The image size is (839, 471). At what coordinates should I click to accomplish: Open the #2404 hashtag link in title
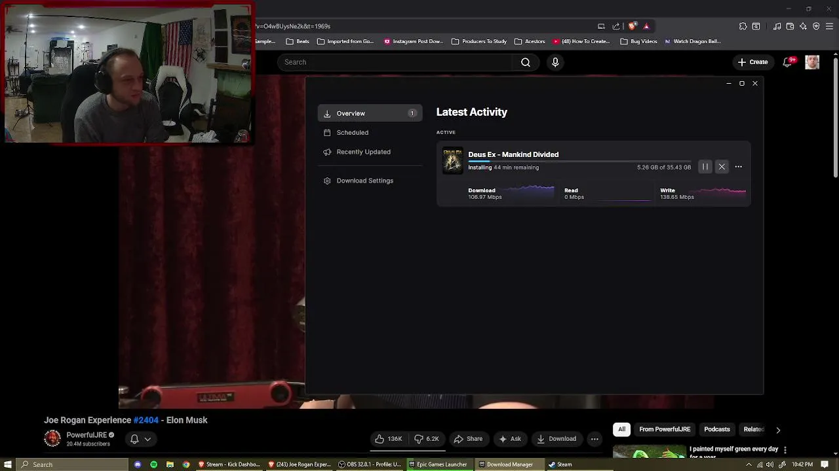[x=146, y=420]
